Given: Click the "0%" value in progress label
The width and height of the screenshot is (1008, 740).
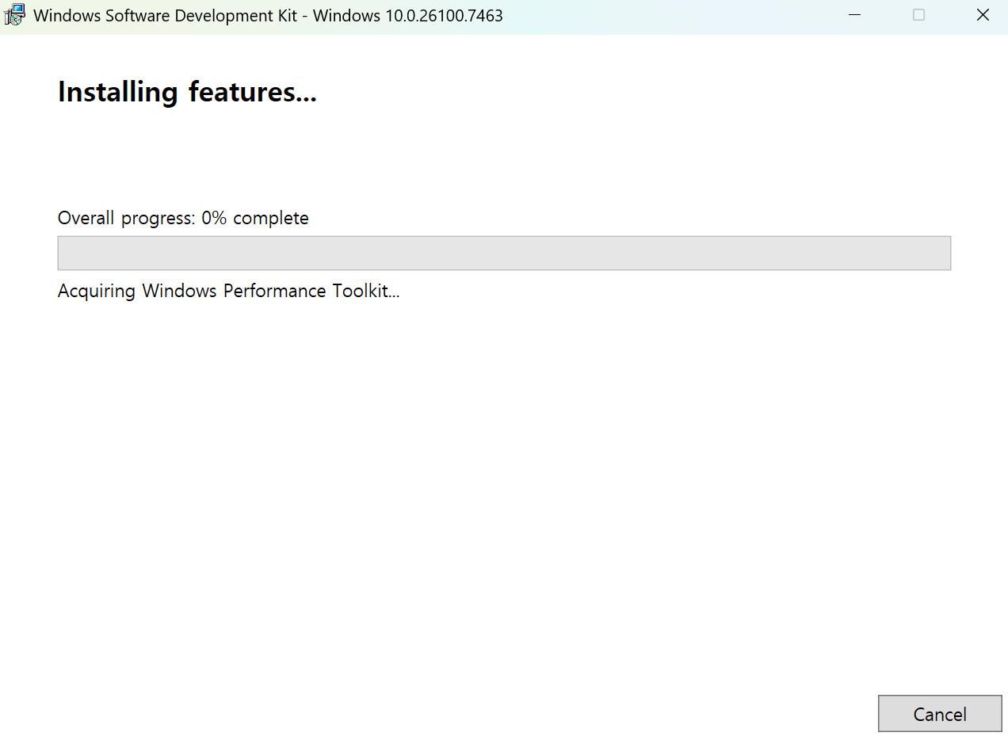Looking at the screenshot, I should coord(214,218).
